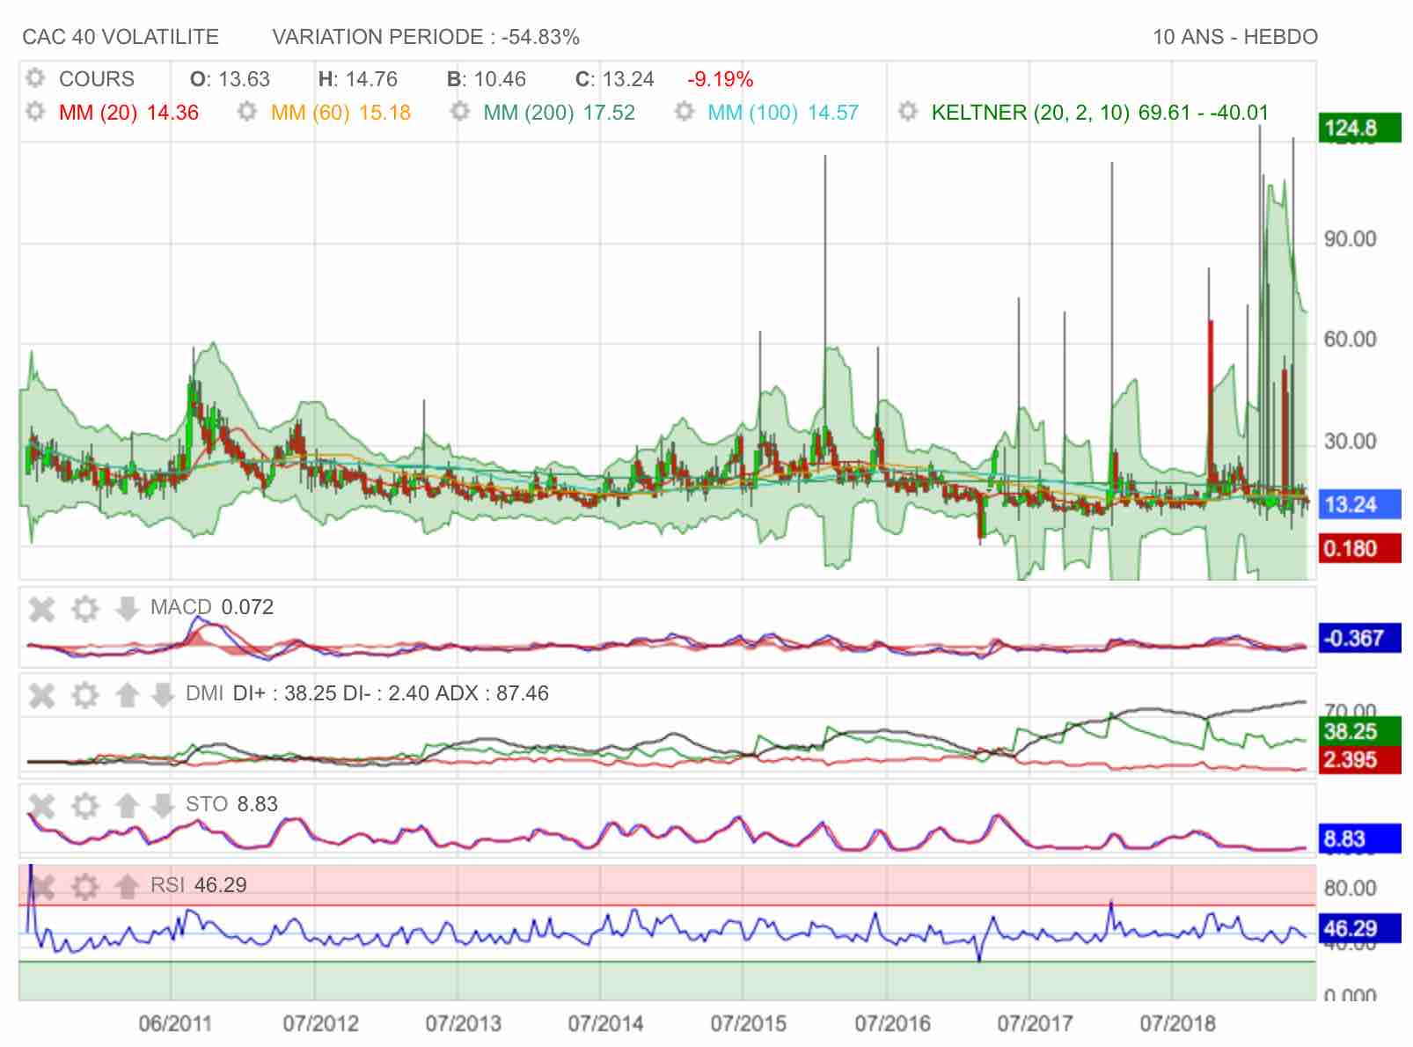Click the B: 10.46 low value
The image size is (1413, 1047).
[487, 79]
